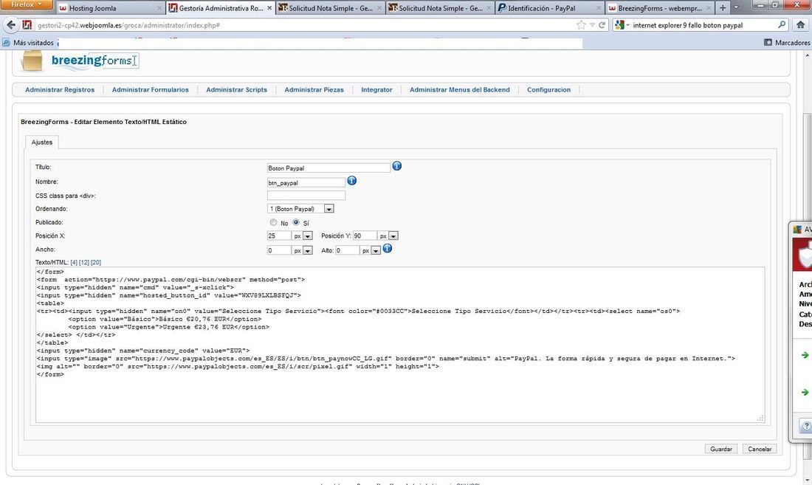This screenshot has width=812, height=485.
Task: Click the search magnifier icon in search box
Action: point(782,25)
